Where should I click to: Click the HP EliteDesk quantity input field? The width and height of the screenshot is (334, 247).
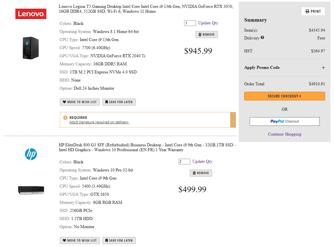[184, 161]
